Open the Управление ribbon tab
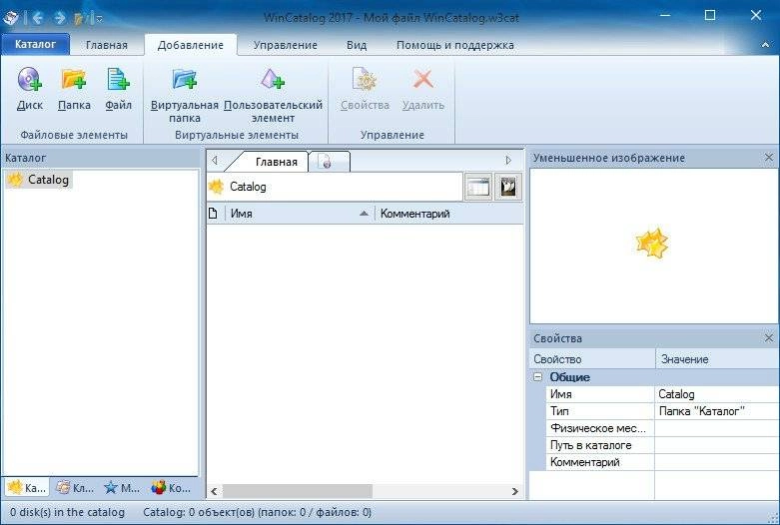This screenshot has height=525, width=780. pos(285,45)
